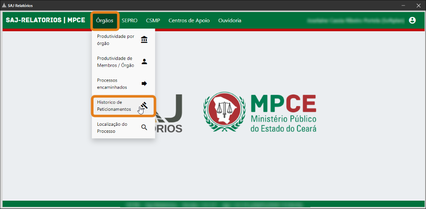Screen dimensions: 426x209
Task: Click the SAJ-RELATORIOS | MPCE brand title
Action: click(45, 20)
